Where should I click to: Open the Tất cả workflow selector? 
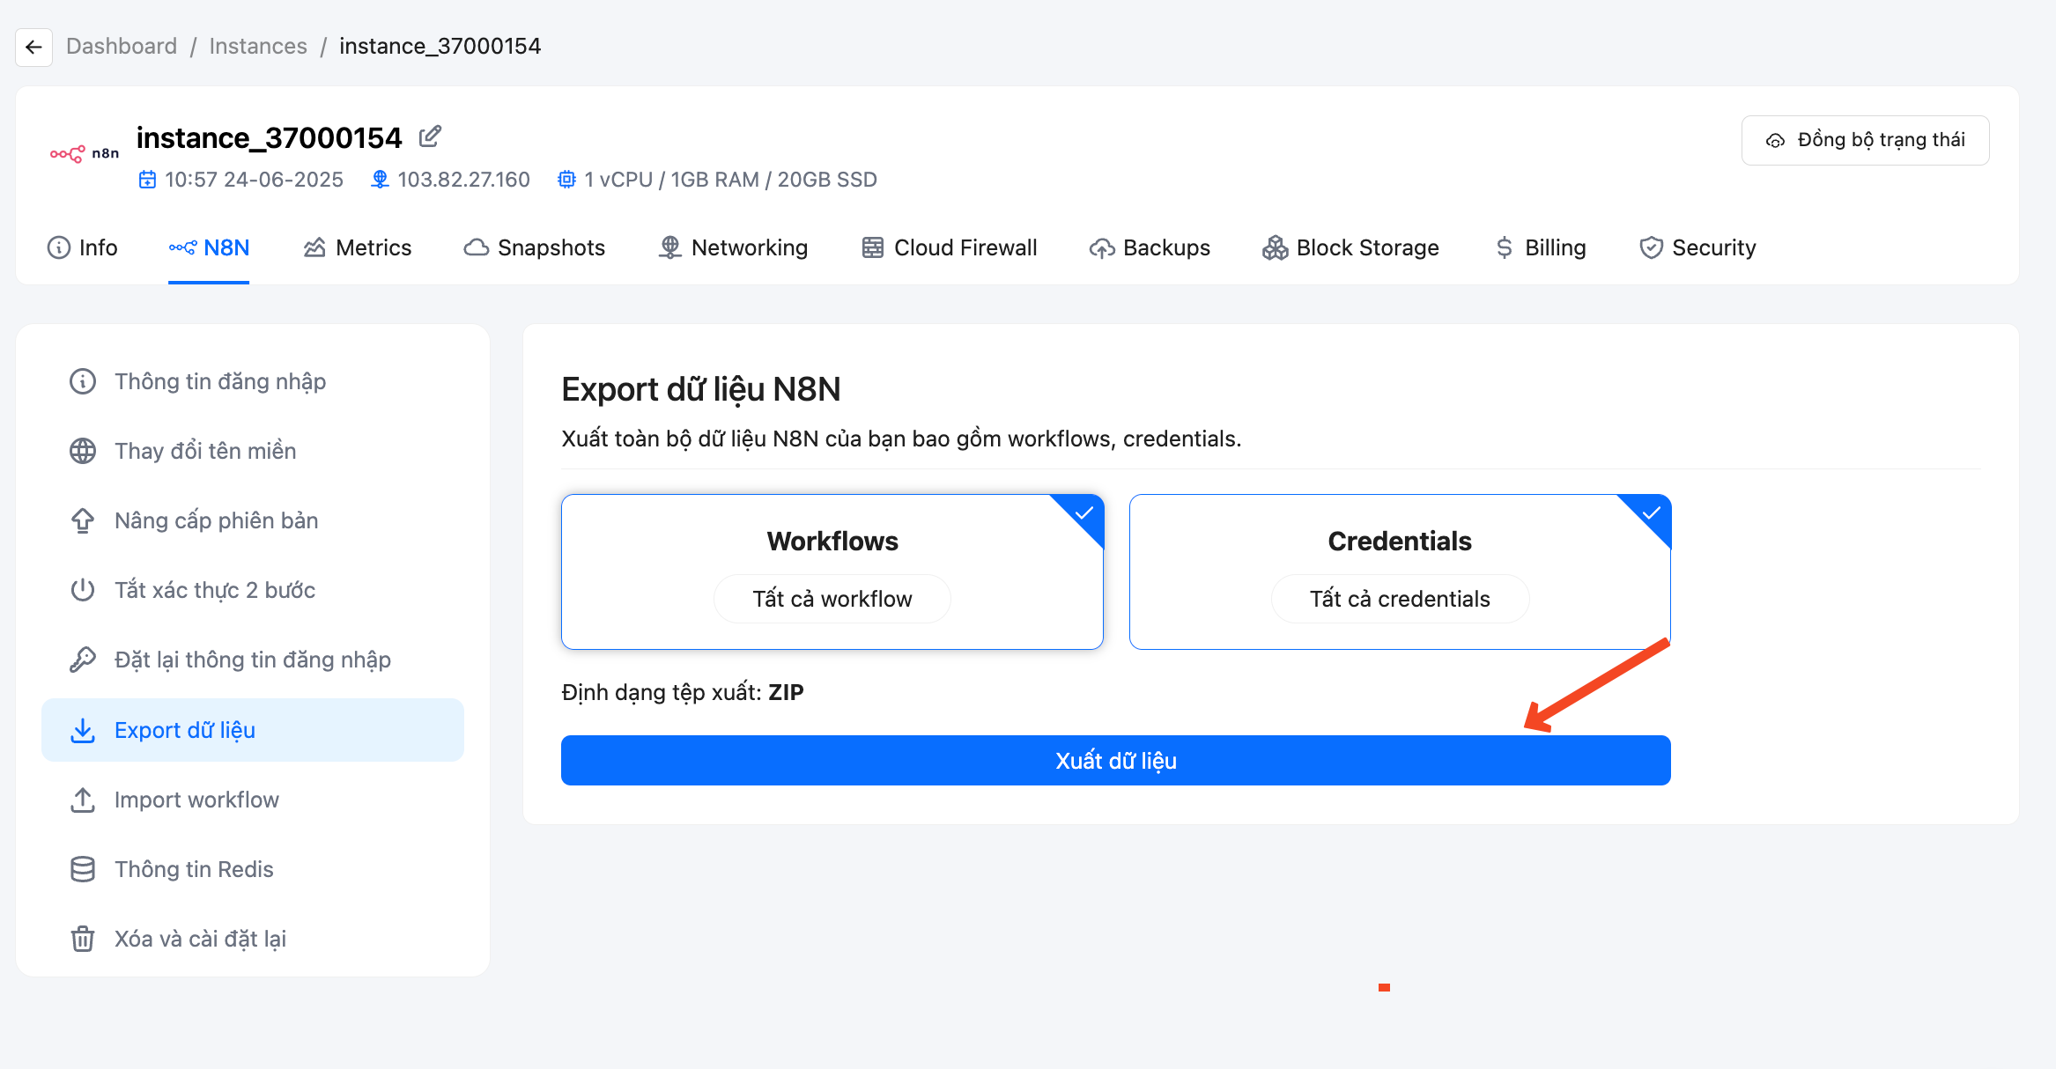pos(832,599)
